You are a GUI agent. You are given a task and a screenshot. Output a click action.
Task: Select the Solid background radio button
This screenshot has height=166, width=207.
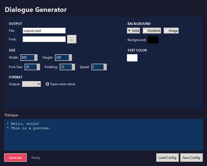pos(133,31)
